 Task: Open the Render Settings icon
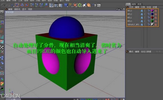pyautogui.click(x=61, y=5)
